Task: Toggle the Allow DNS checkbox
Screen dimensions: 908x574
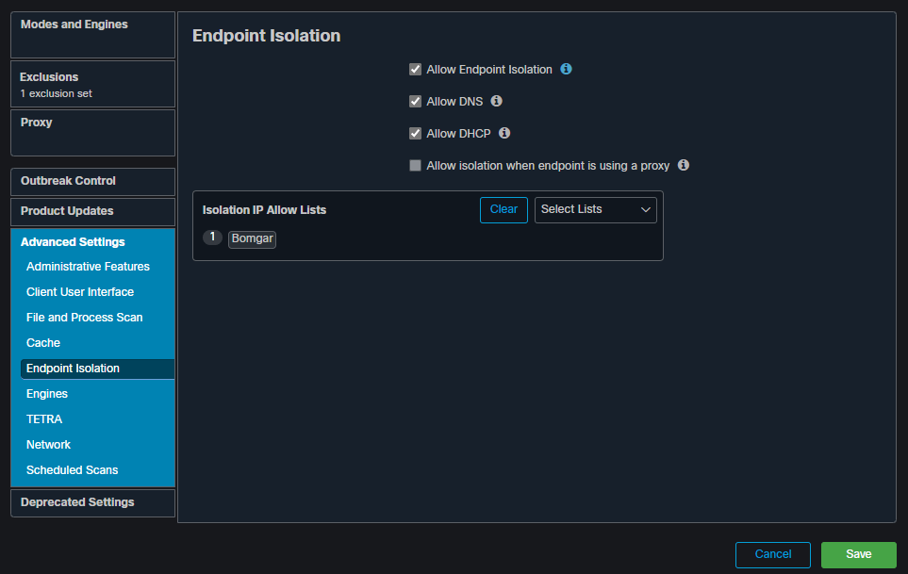Action: pyautogui.click(x=415, y=102)
